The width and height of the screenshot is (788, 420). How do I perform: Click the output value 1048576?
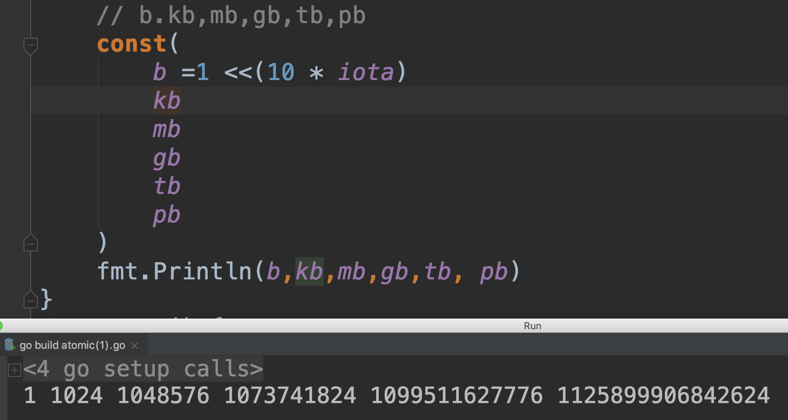[x=163, y=396]
